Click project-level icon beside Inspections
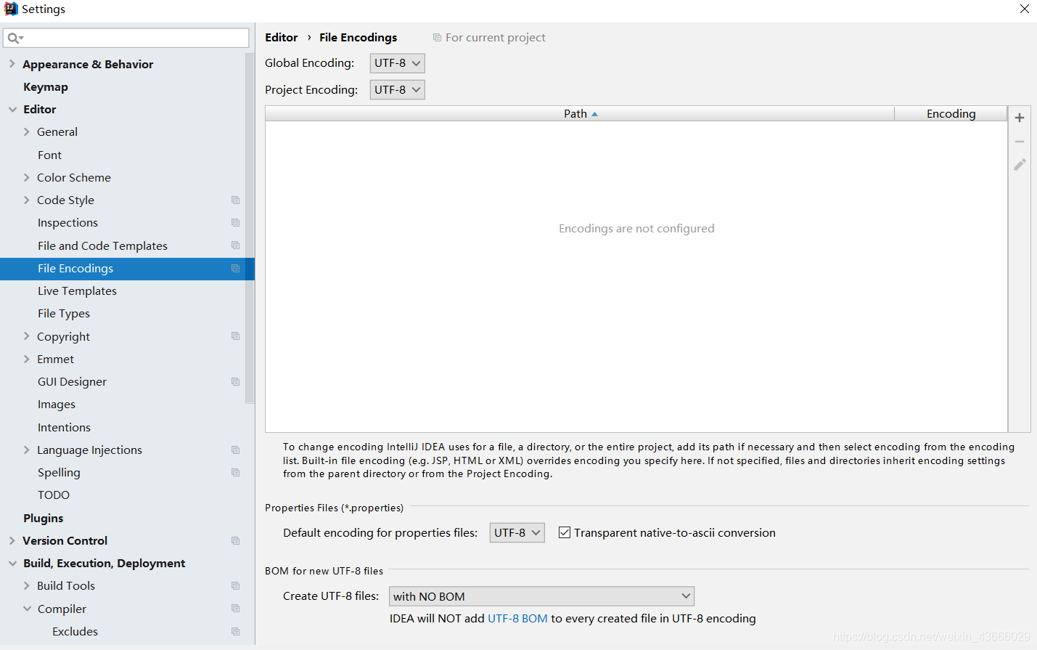Screen dimensions: 1037x650 point(235,222)
